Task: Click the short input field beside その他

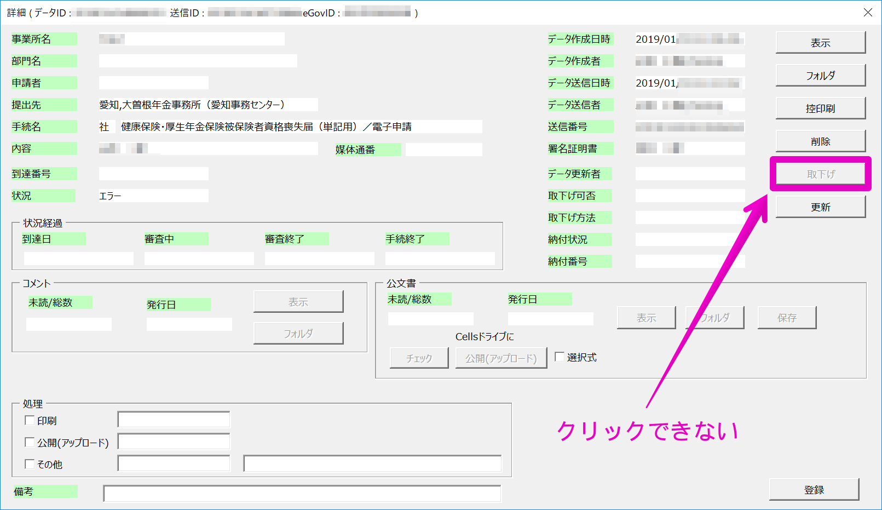Action: tap(174, 463)
